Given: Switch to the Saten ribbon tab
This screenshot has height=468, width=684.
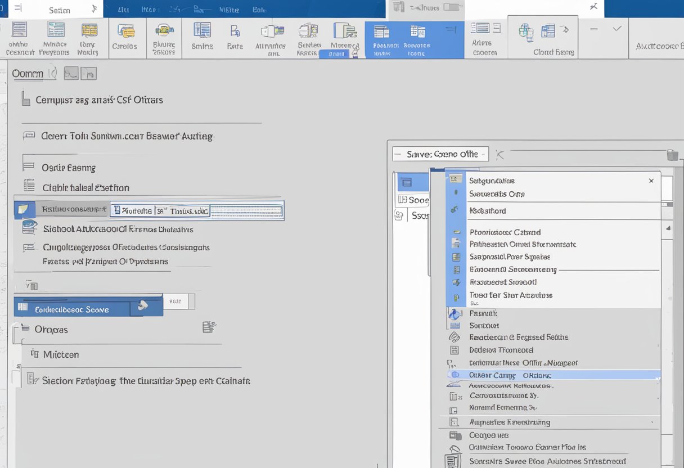Looking at the screenshot, I should coord(58,9).
